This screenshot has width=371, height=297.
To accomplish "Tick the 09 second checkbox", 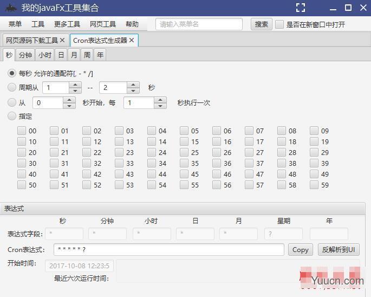I will pos(314,131).
